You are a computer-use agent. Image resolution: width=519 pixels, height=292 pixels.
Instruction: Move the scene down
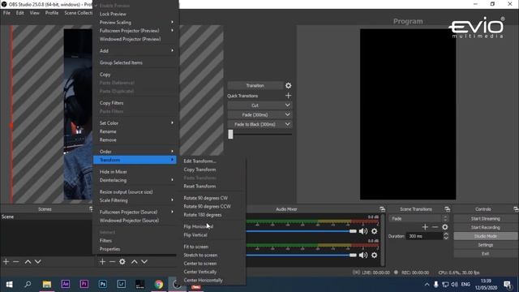[38, 261]
